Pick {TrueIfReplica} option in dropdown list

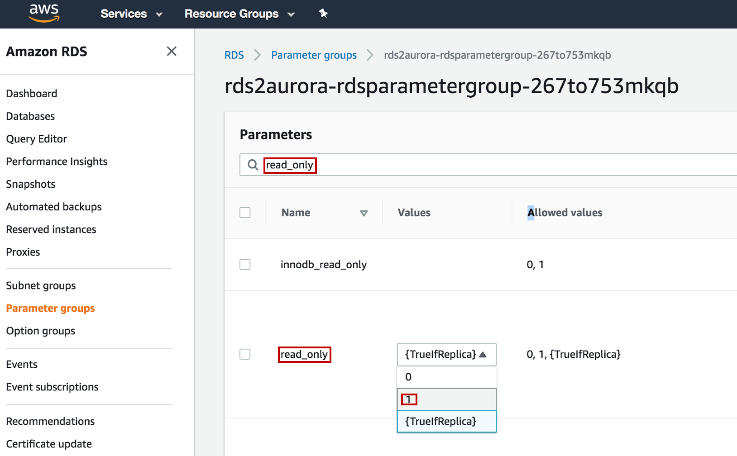point(446,422)
